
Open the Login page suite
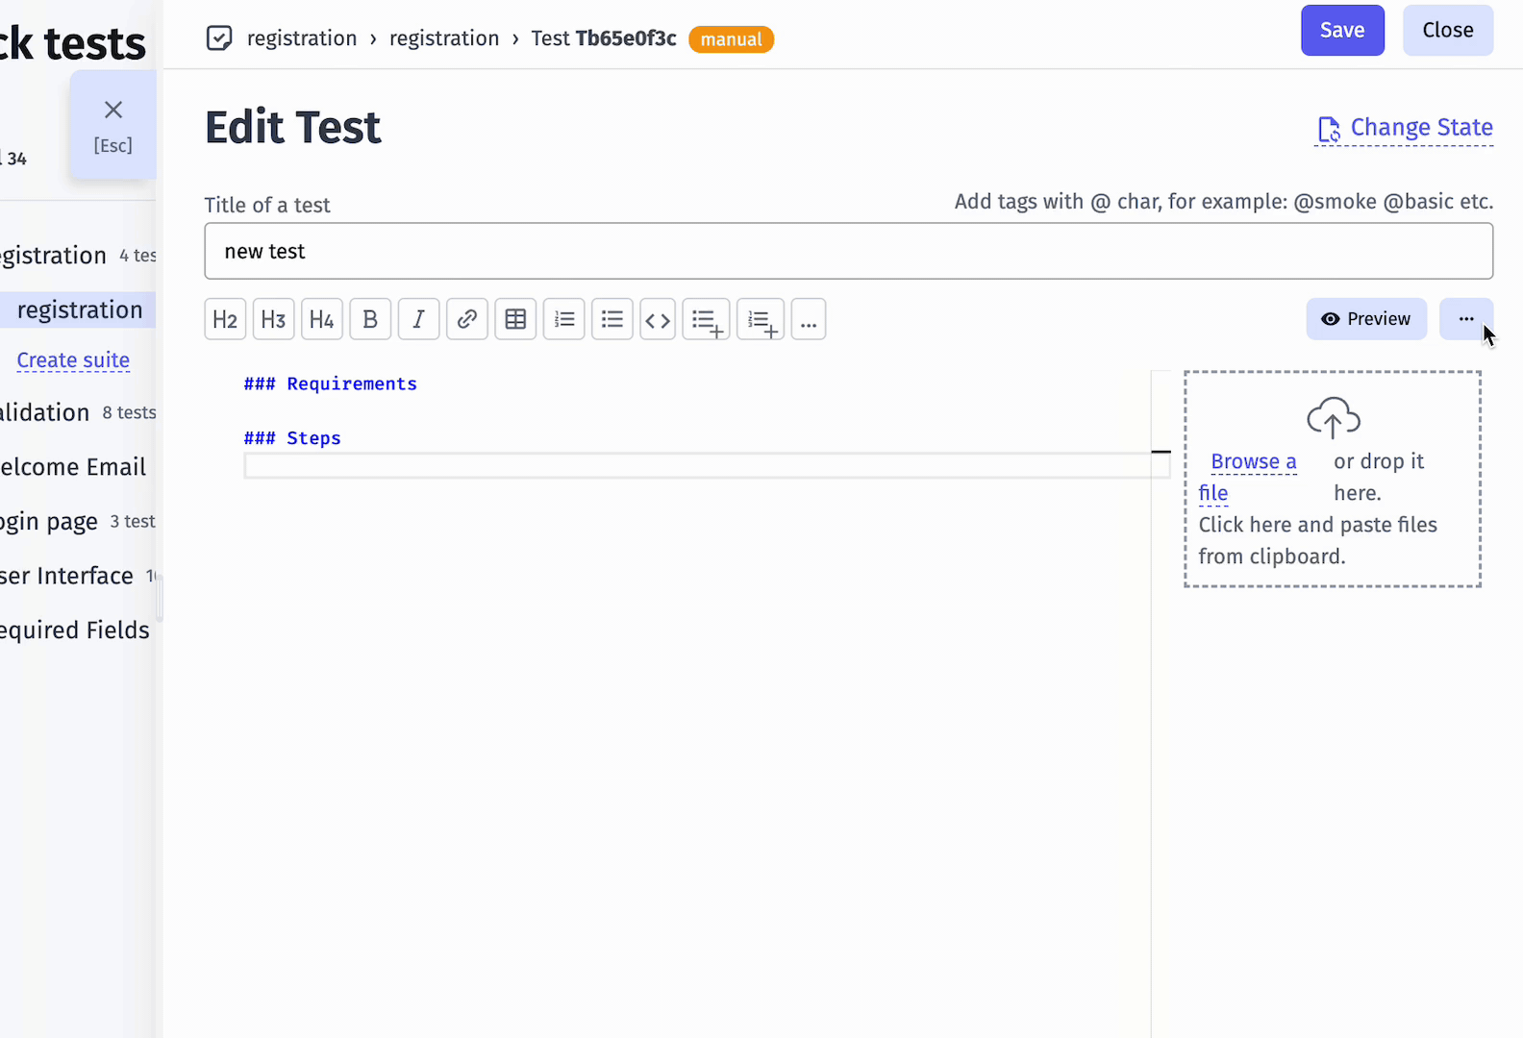49,522
